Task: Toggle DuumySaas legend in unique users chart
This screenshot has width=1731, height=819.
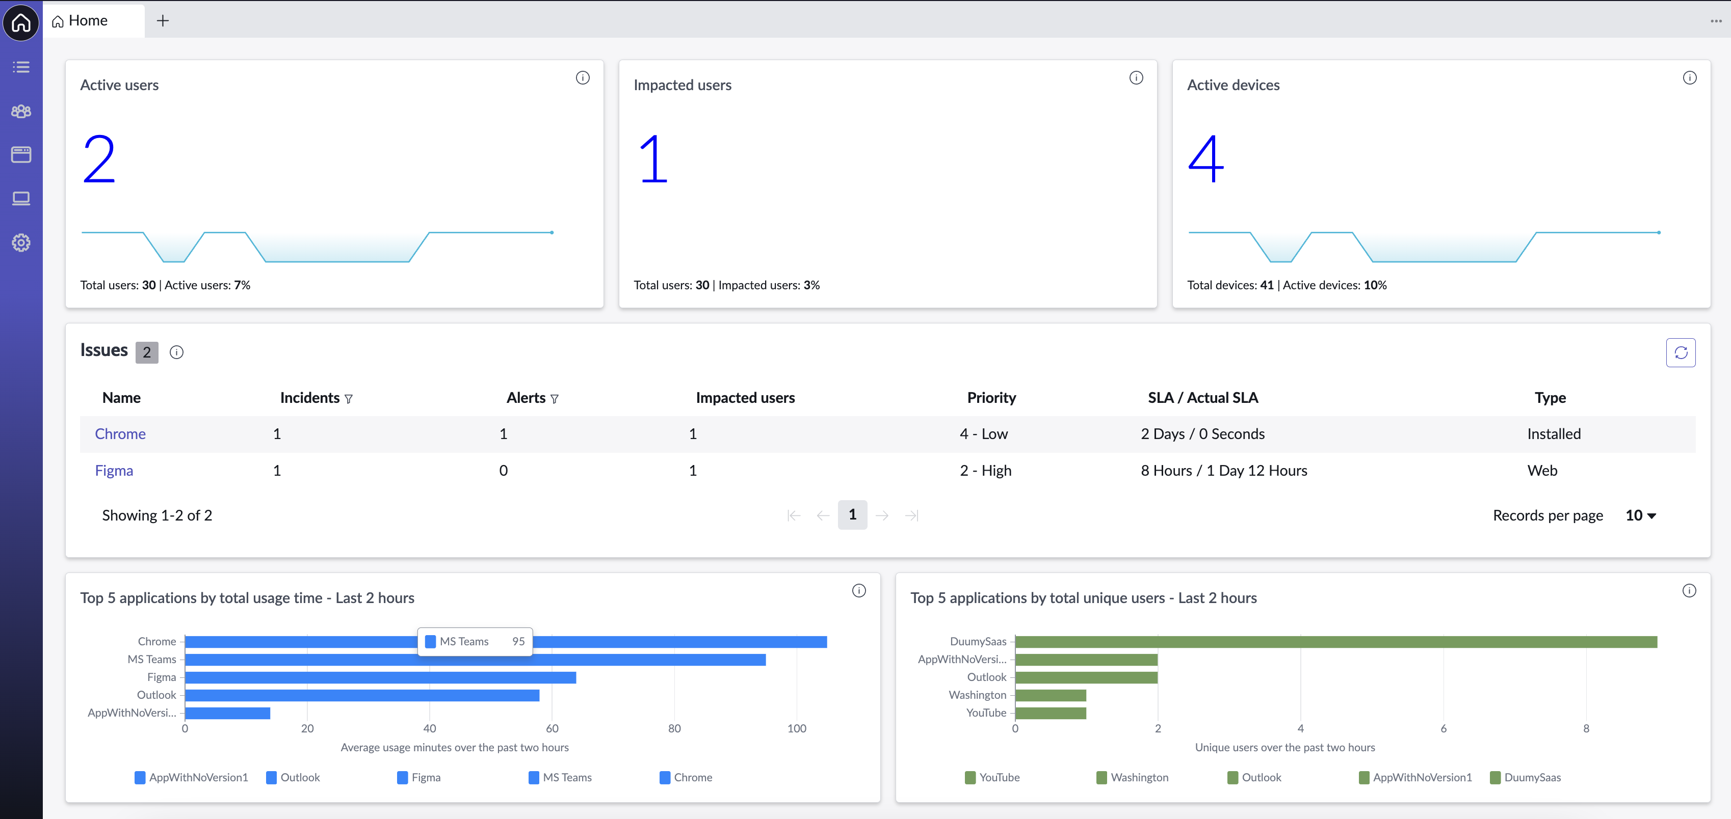Action: 1525,777
